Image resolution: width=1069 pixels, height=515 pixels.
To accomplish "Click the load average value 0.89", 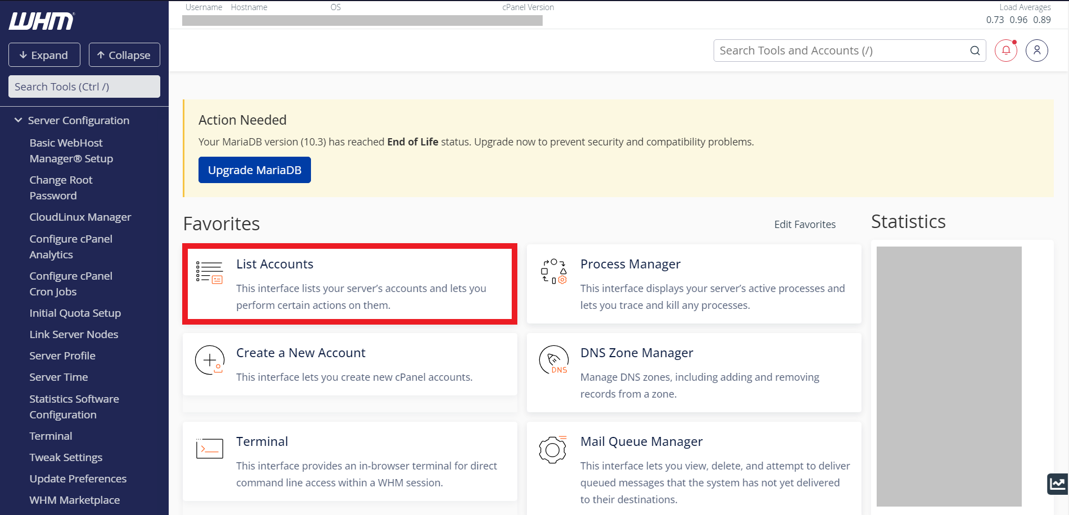I will [x=1042, y=20].
